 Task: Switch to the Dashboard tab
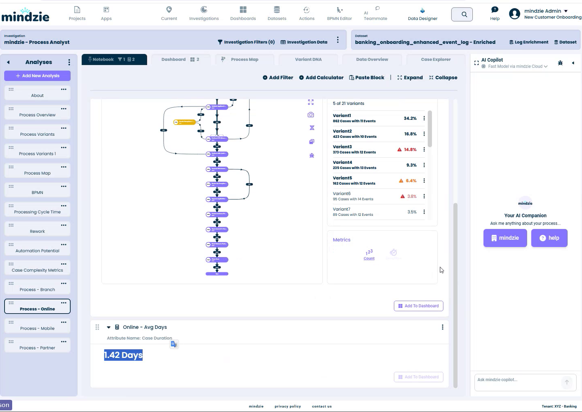[181, 59]
